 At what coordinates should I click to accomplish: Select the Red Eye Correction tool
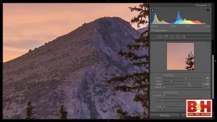pos(166,37)
